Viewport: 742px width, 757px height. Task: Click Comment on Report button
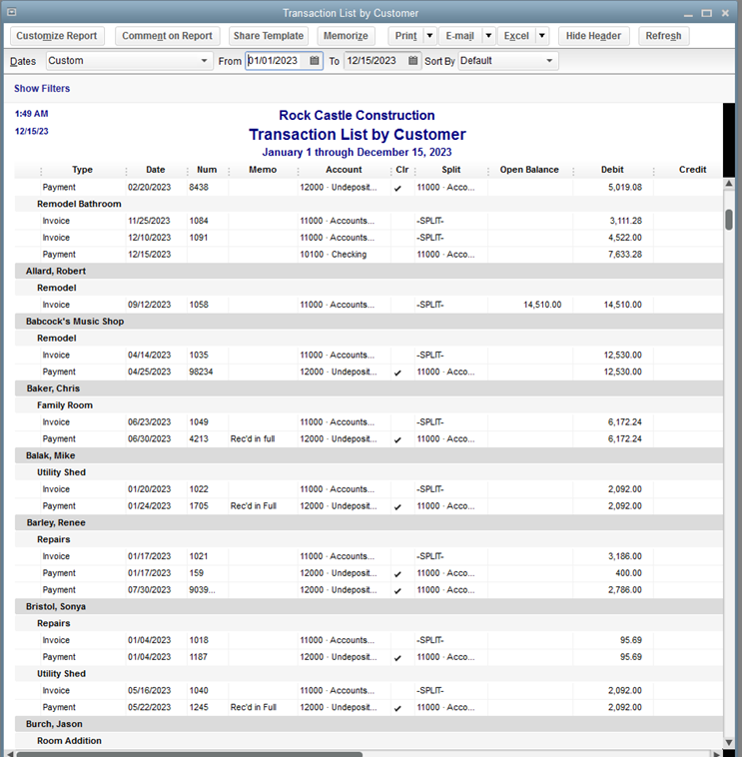tap(167, 36)
